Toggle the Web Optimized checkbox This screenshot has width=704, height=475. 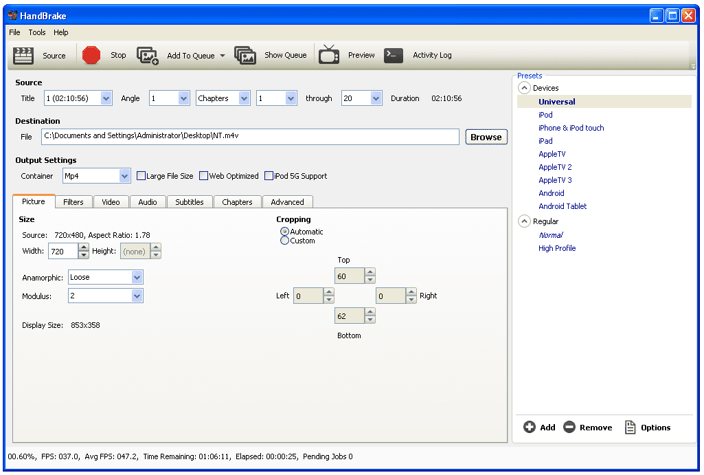pyautogui.click(x=203, y=176)
